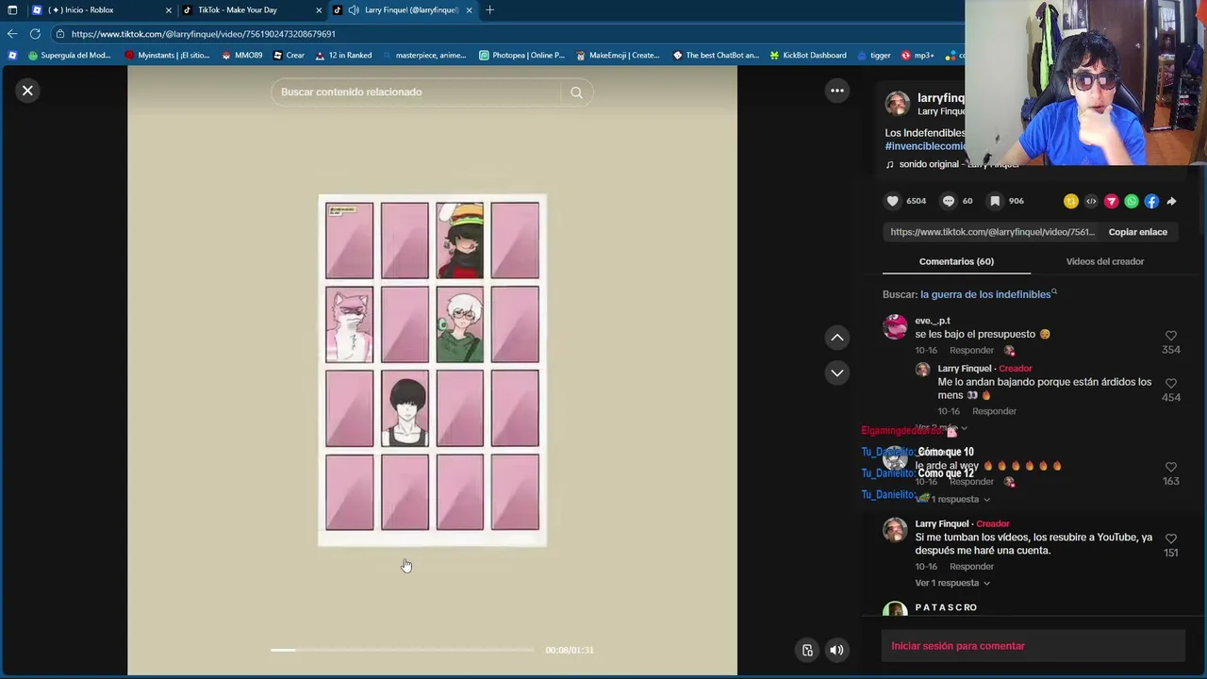Search 'la guerra de los indefinibles' link
The width and height of the screenshot is (1207, 679).
[985, 294]
